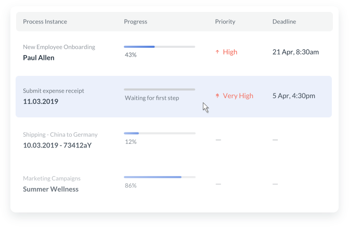The width and height of the screenshot is (349, 227).
Task: Select the 'Shipping - China to Germany' label
Action: click(x=60, y=135)
